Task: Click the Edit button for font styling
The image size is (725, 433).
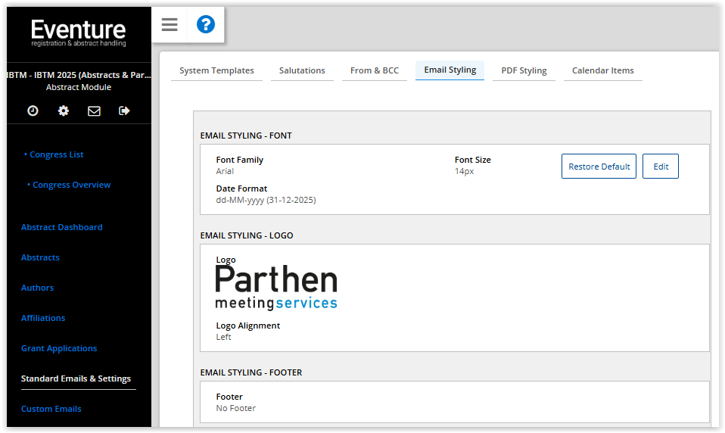Action: (x=660, y=166)
